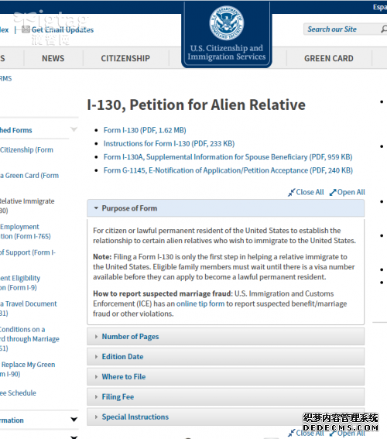
Task: Click the top Close All collapse icon
Action: 291,192
